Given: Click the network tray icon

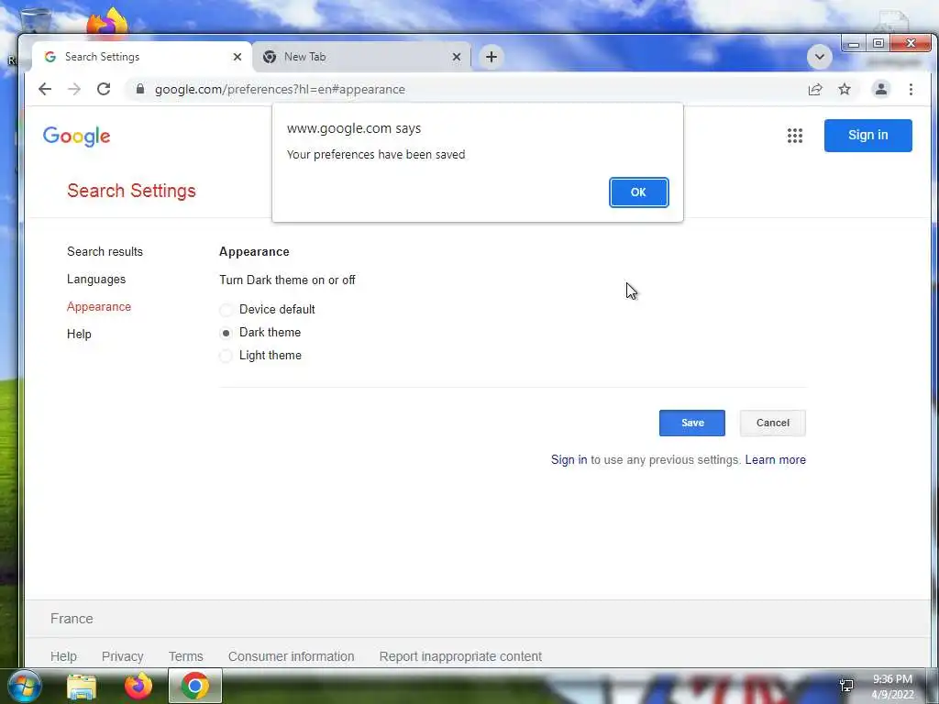Looking at the screenshot, I should point(846,686).
